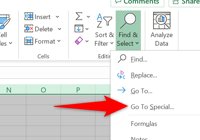200x140 pixels.
Task: Expand the Format dropdown arrow
Action: coord(59,41)
